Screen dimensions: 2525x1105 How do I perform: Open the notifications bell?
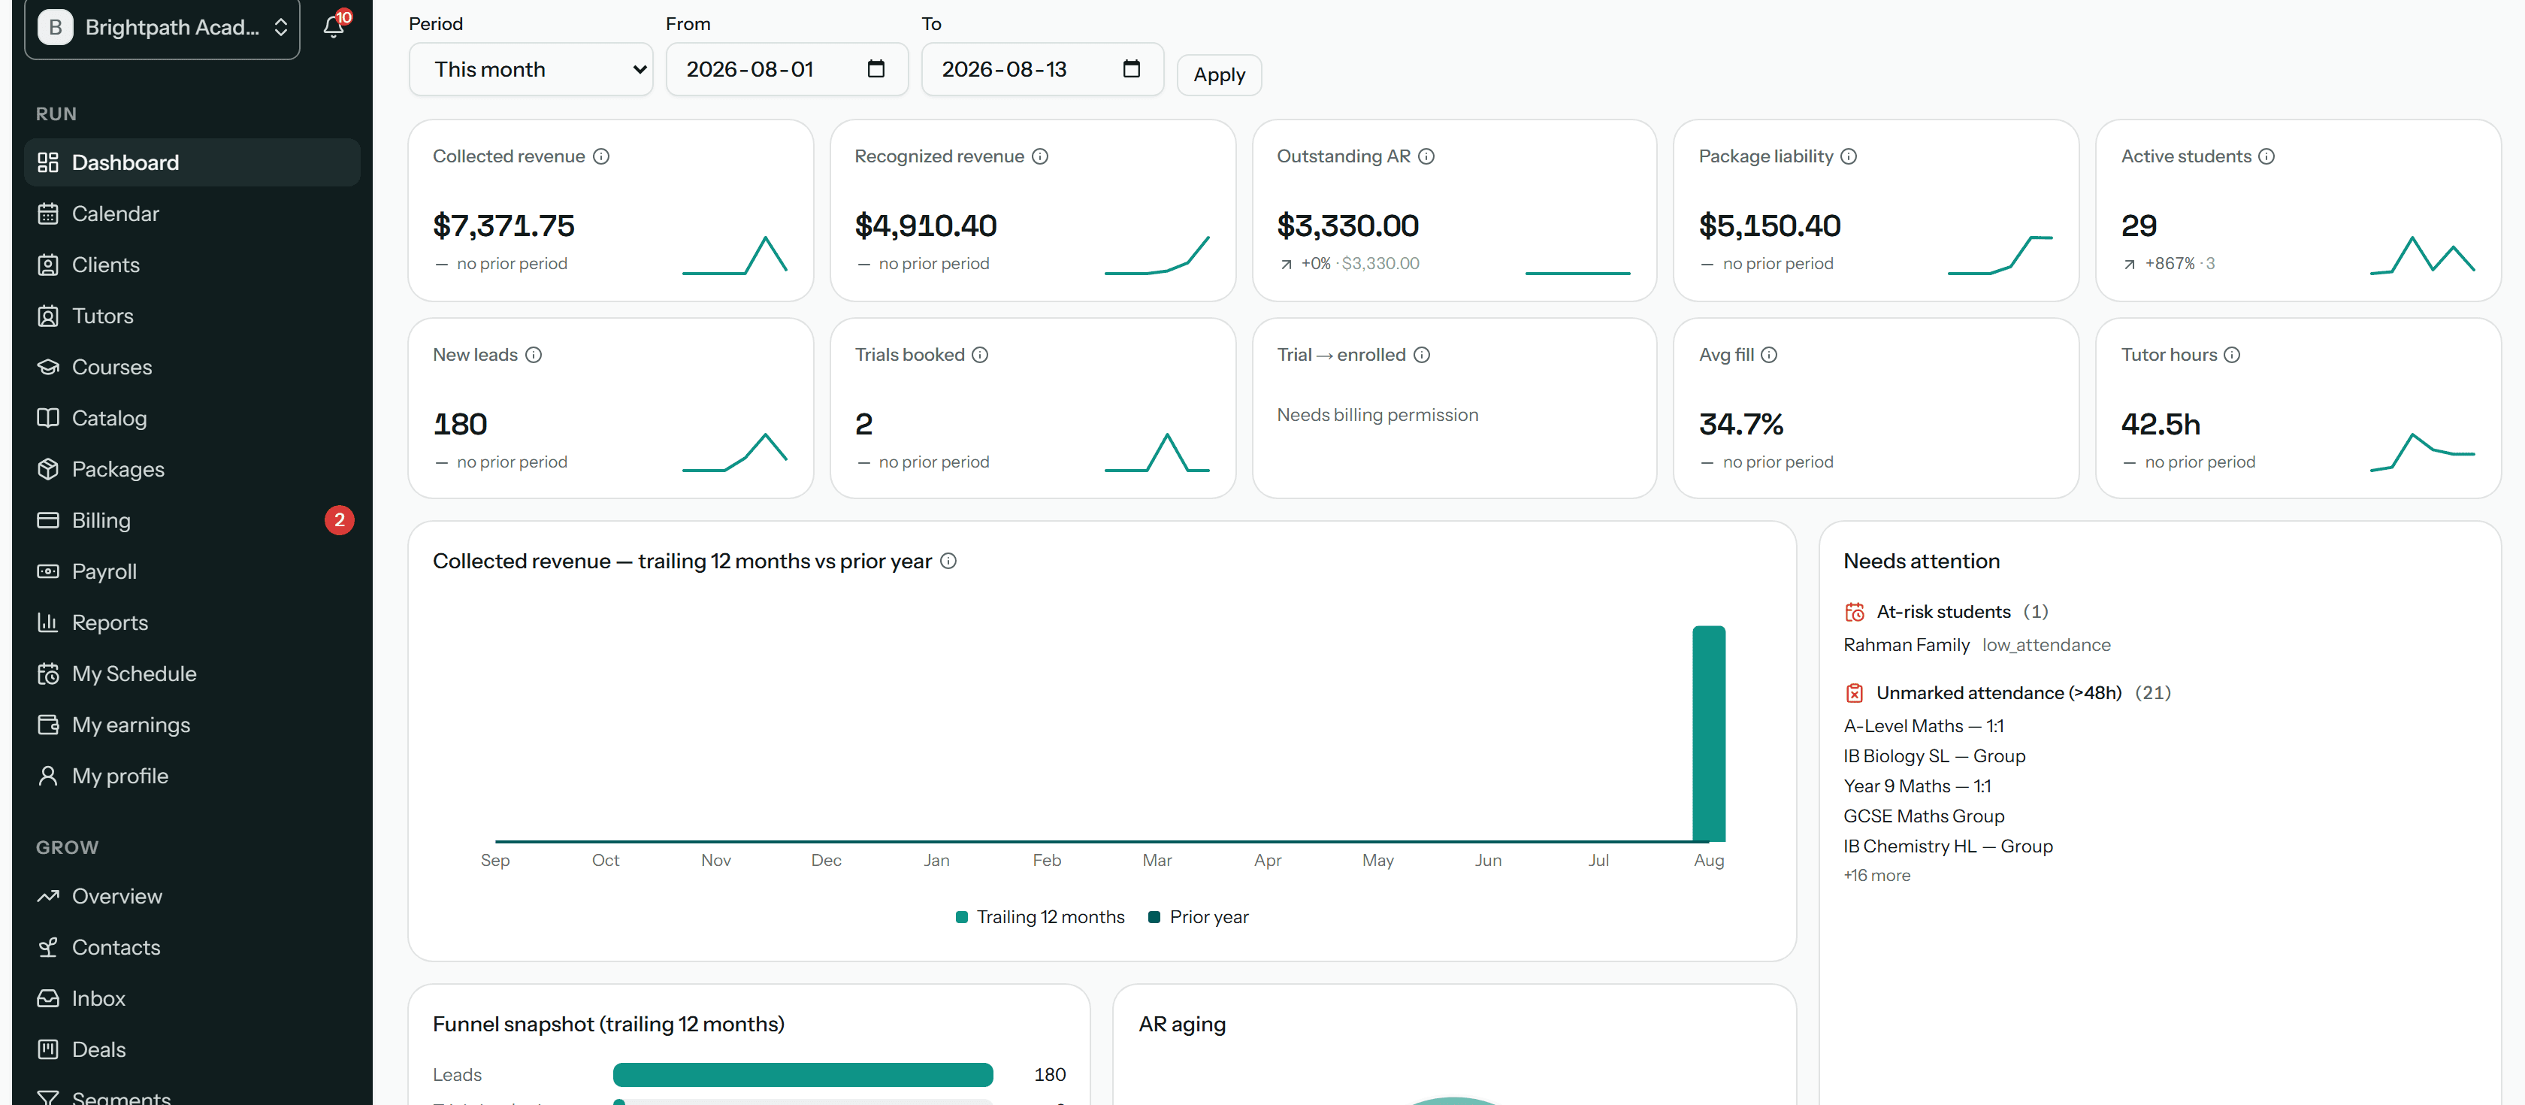click(333, 26)
